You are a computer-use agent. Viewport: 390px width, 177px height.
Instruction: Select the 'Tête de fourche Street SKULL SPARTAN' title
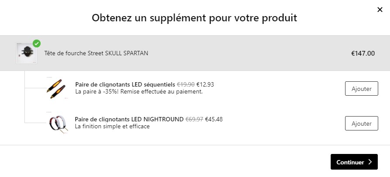tap(96, 53)
